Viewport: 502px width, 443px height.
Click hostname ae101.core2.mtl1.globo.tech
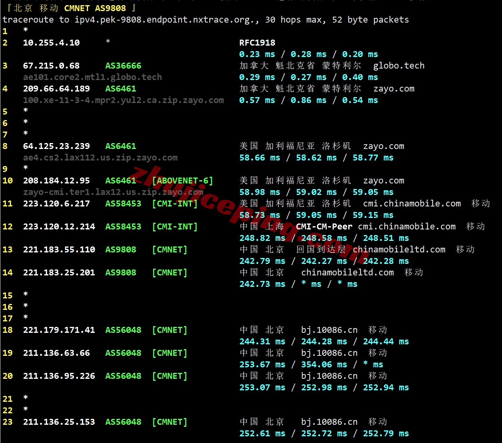pyautogui.click(x=92, y=77)
